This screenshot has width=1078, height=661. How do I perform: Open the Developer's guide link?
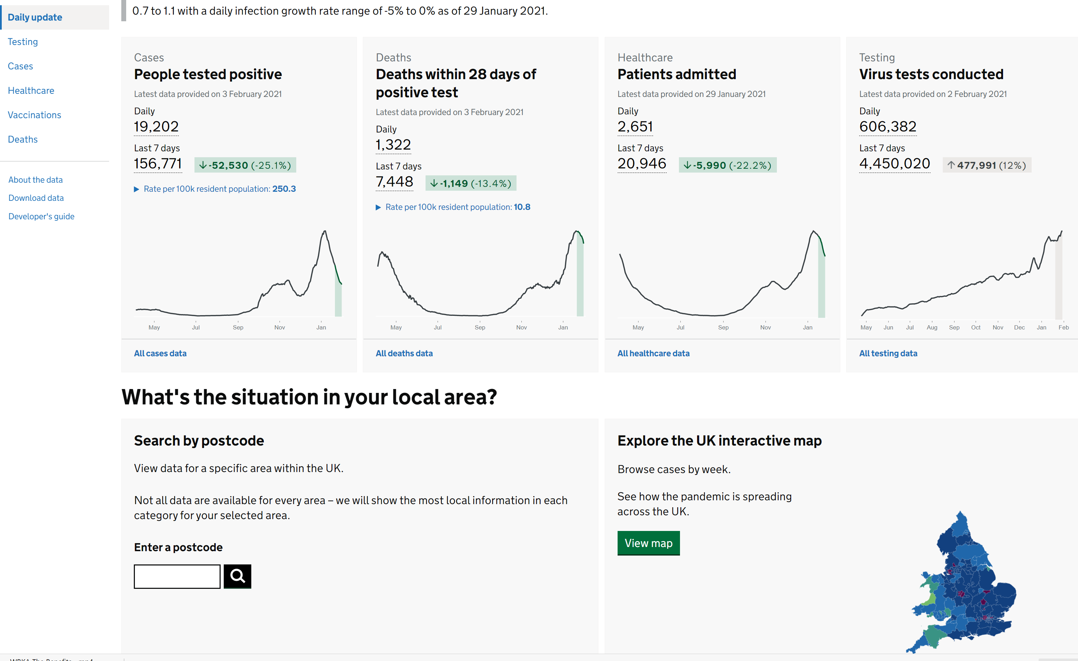[x=41, y=216]
